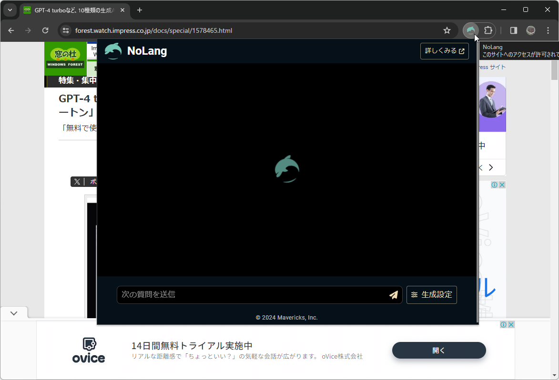This screenshot has height=380, width=559.
Task: Open the tab search chevron
Action: [10, 10]
